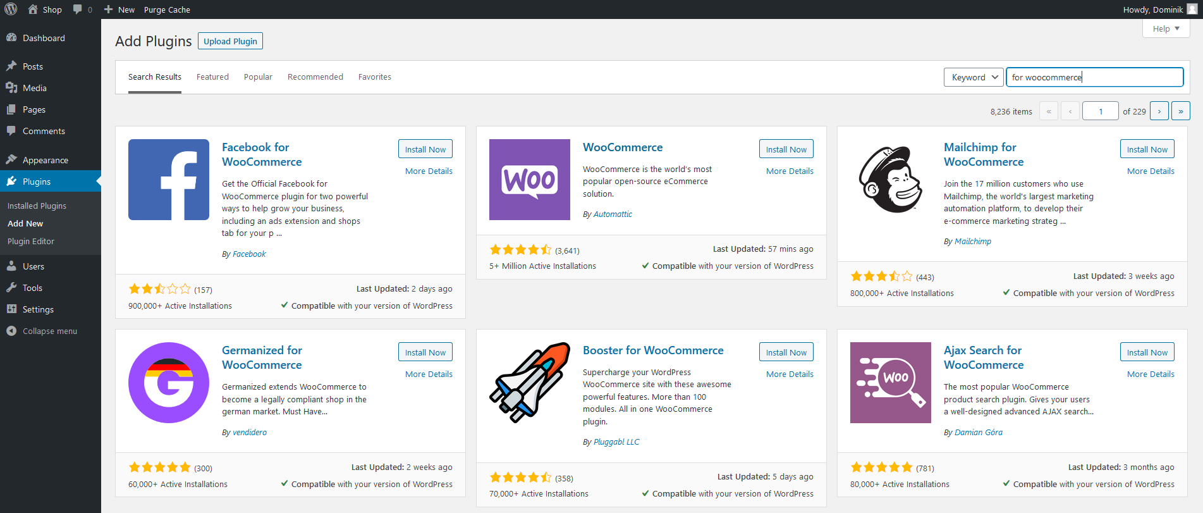Go to the next results page
The width and height of the screenshot is (1203, 513).
coord(1159,111)
